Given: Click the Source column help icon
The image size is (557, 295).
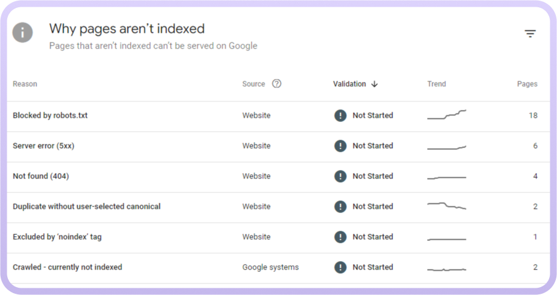Looking at the screenshot, I should 276,84.
